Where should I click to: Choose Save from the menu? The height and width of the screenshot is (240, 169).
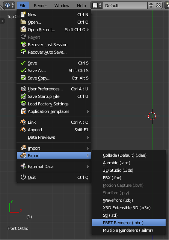coord(54,63)
